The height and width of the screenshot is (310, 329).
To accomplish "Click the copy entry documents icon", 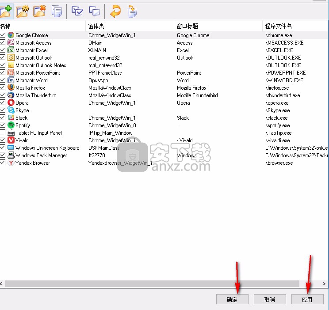I will [57, 11].
